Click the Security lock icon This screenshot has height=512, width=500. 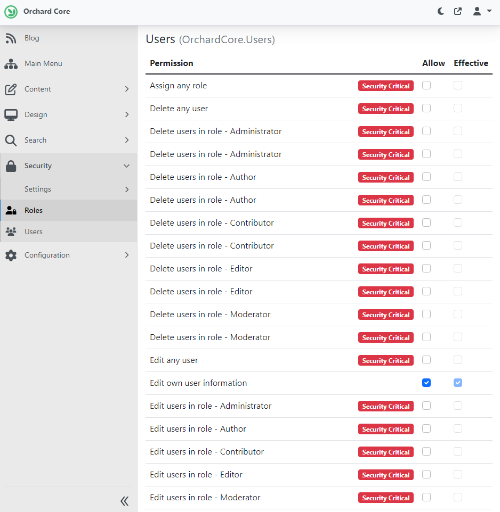click(x=11, y=166)
